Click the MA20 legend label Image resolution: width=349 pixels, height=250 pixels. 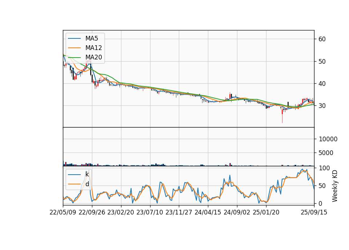[93, 57]
